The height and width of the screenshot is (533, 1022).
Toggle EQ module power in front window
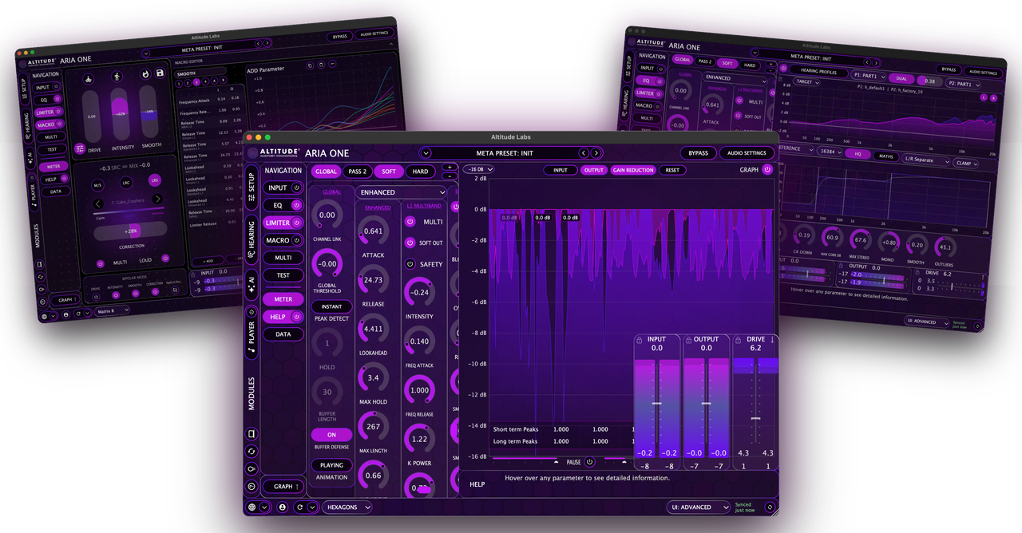[296, 206]
